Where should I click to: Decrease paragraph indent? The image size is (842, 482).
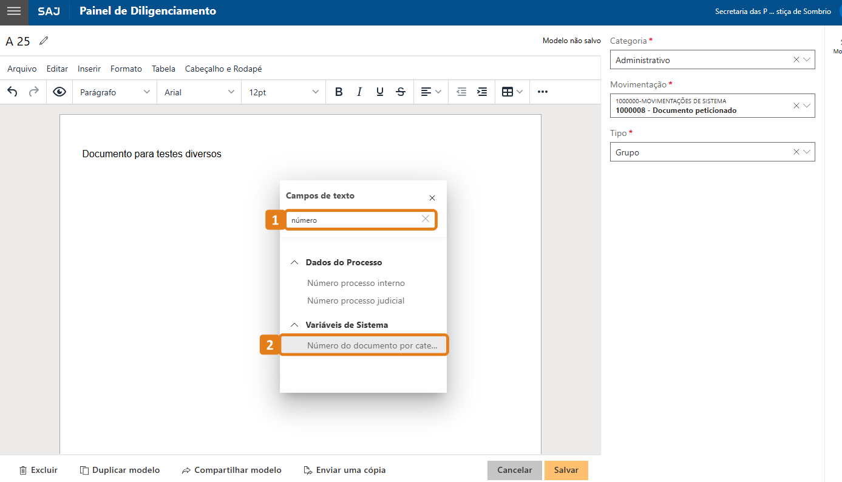click(x=461, y=92)
